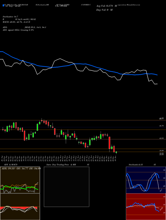Viewport: 166px width, 220px height.
Task: Click the 14.7 stochastics end-value label
Action: pyautogui.click(x=161, y=190)
